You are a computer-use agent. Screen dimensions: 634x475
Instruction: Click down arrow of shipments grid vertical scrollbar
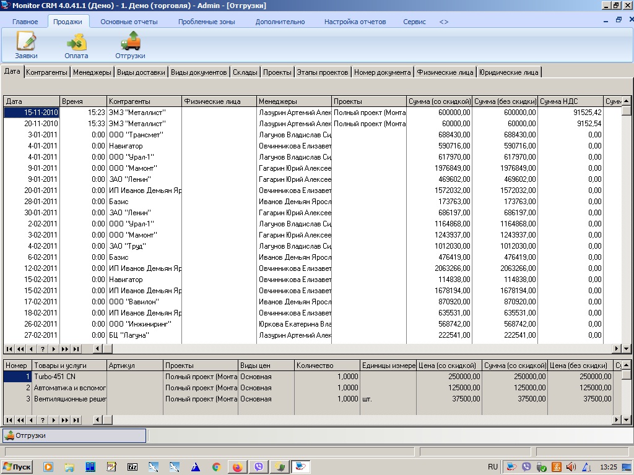coord(626,349)
